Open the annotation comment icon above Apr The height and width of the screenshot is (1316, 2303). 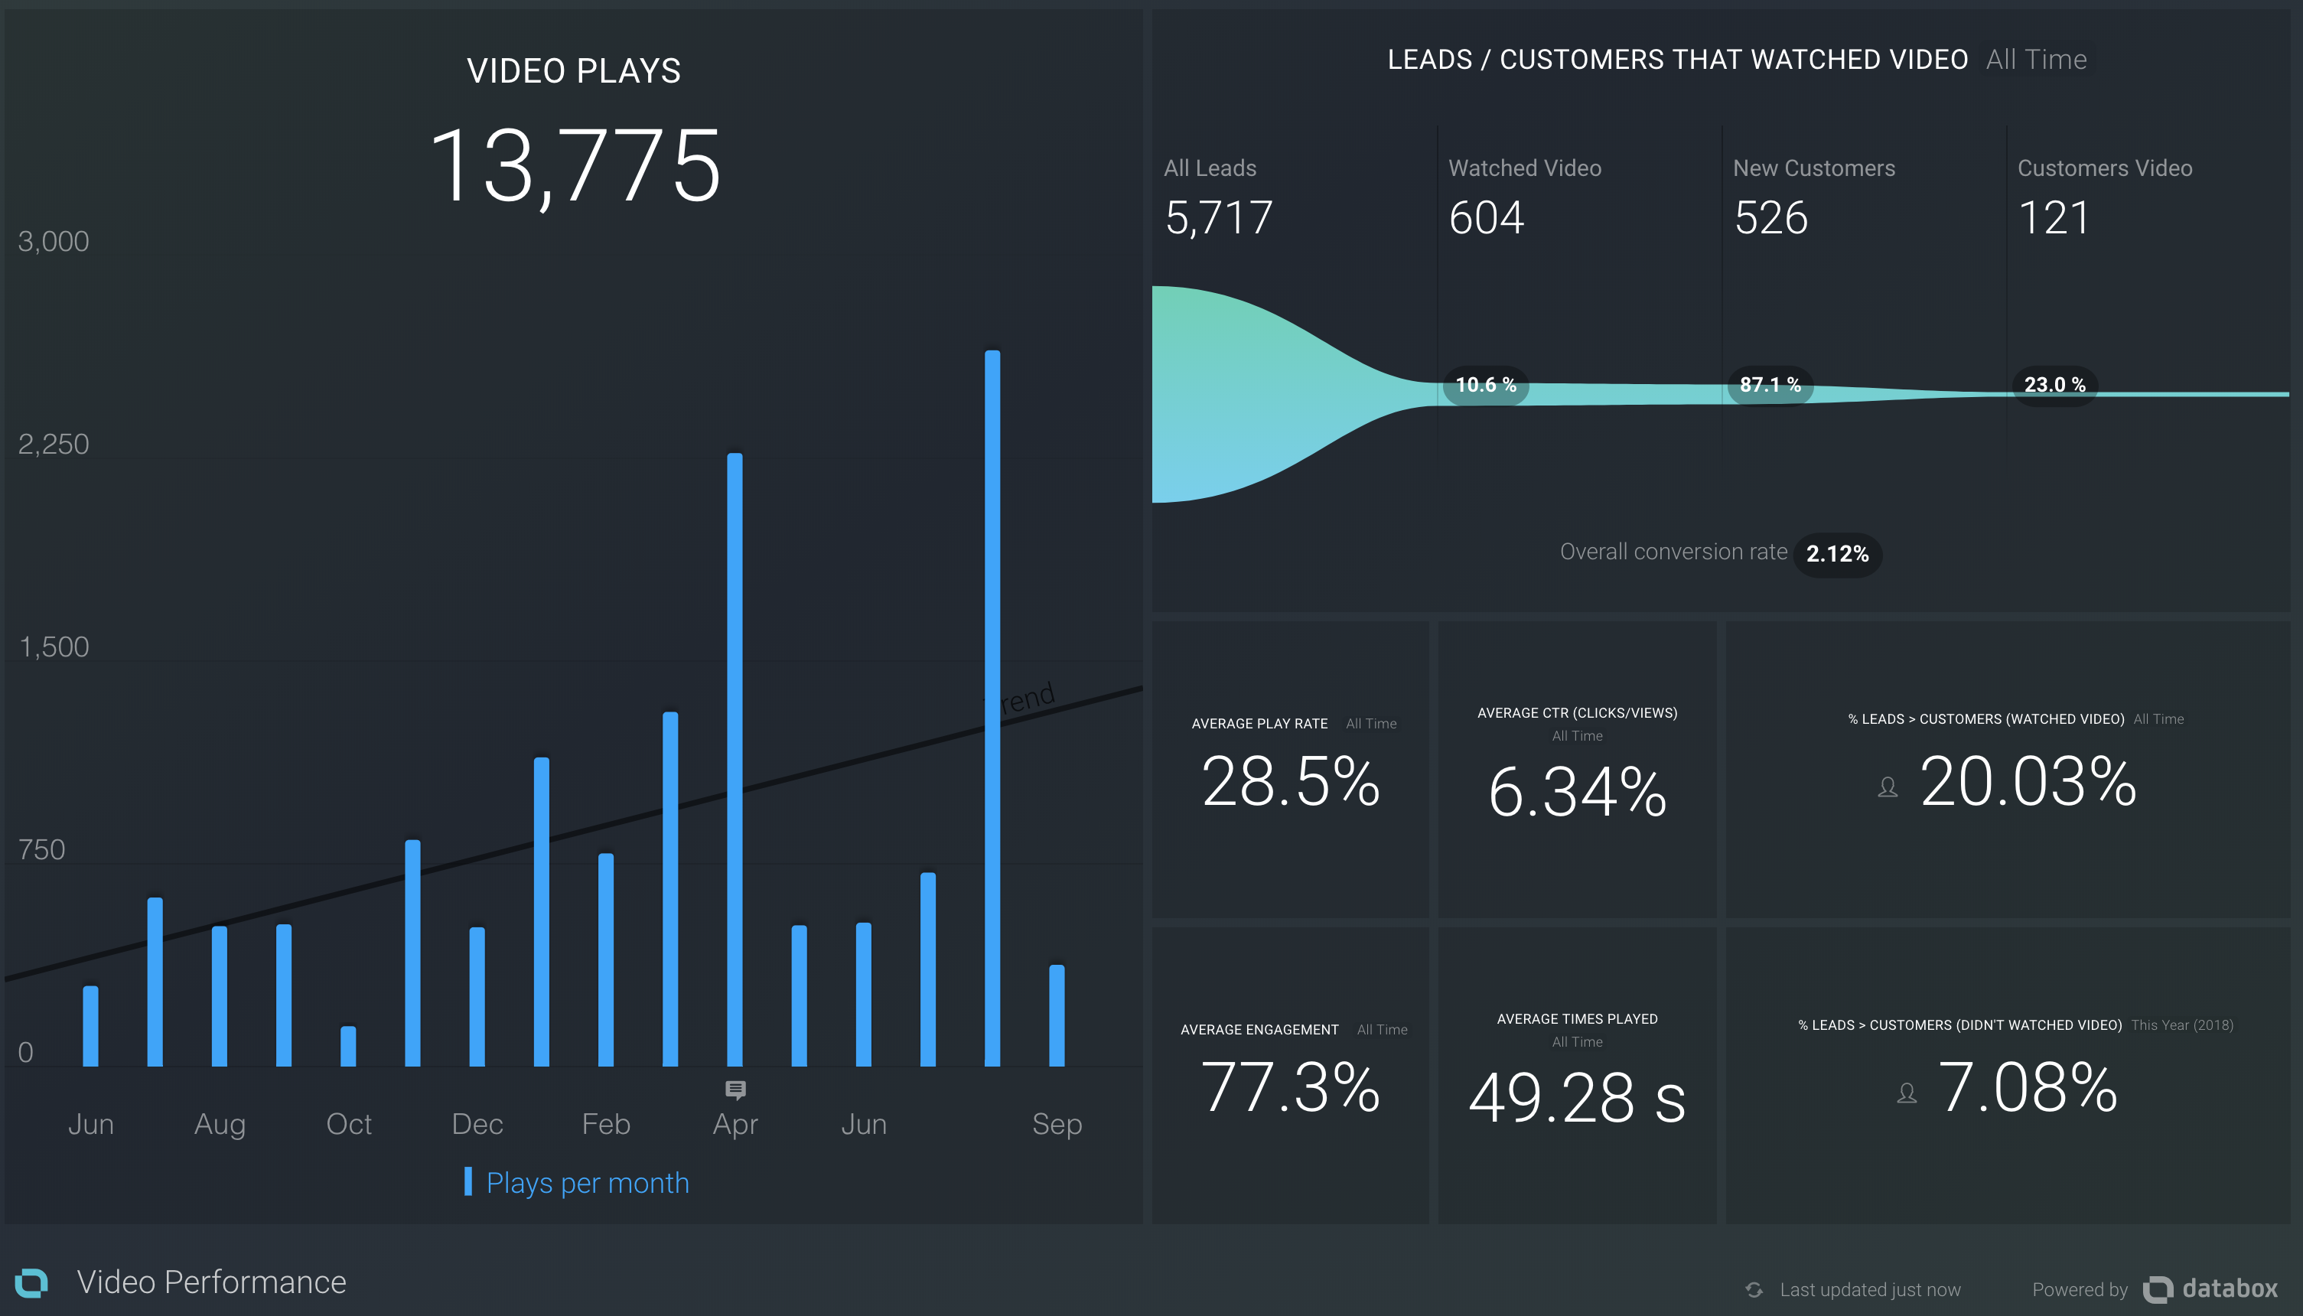pos(735,1090)
